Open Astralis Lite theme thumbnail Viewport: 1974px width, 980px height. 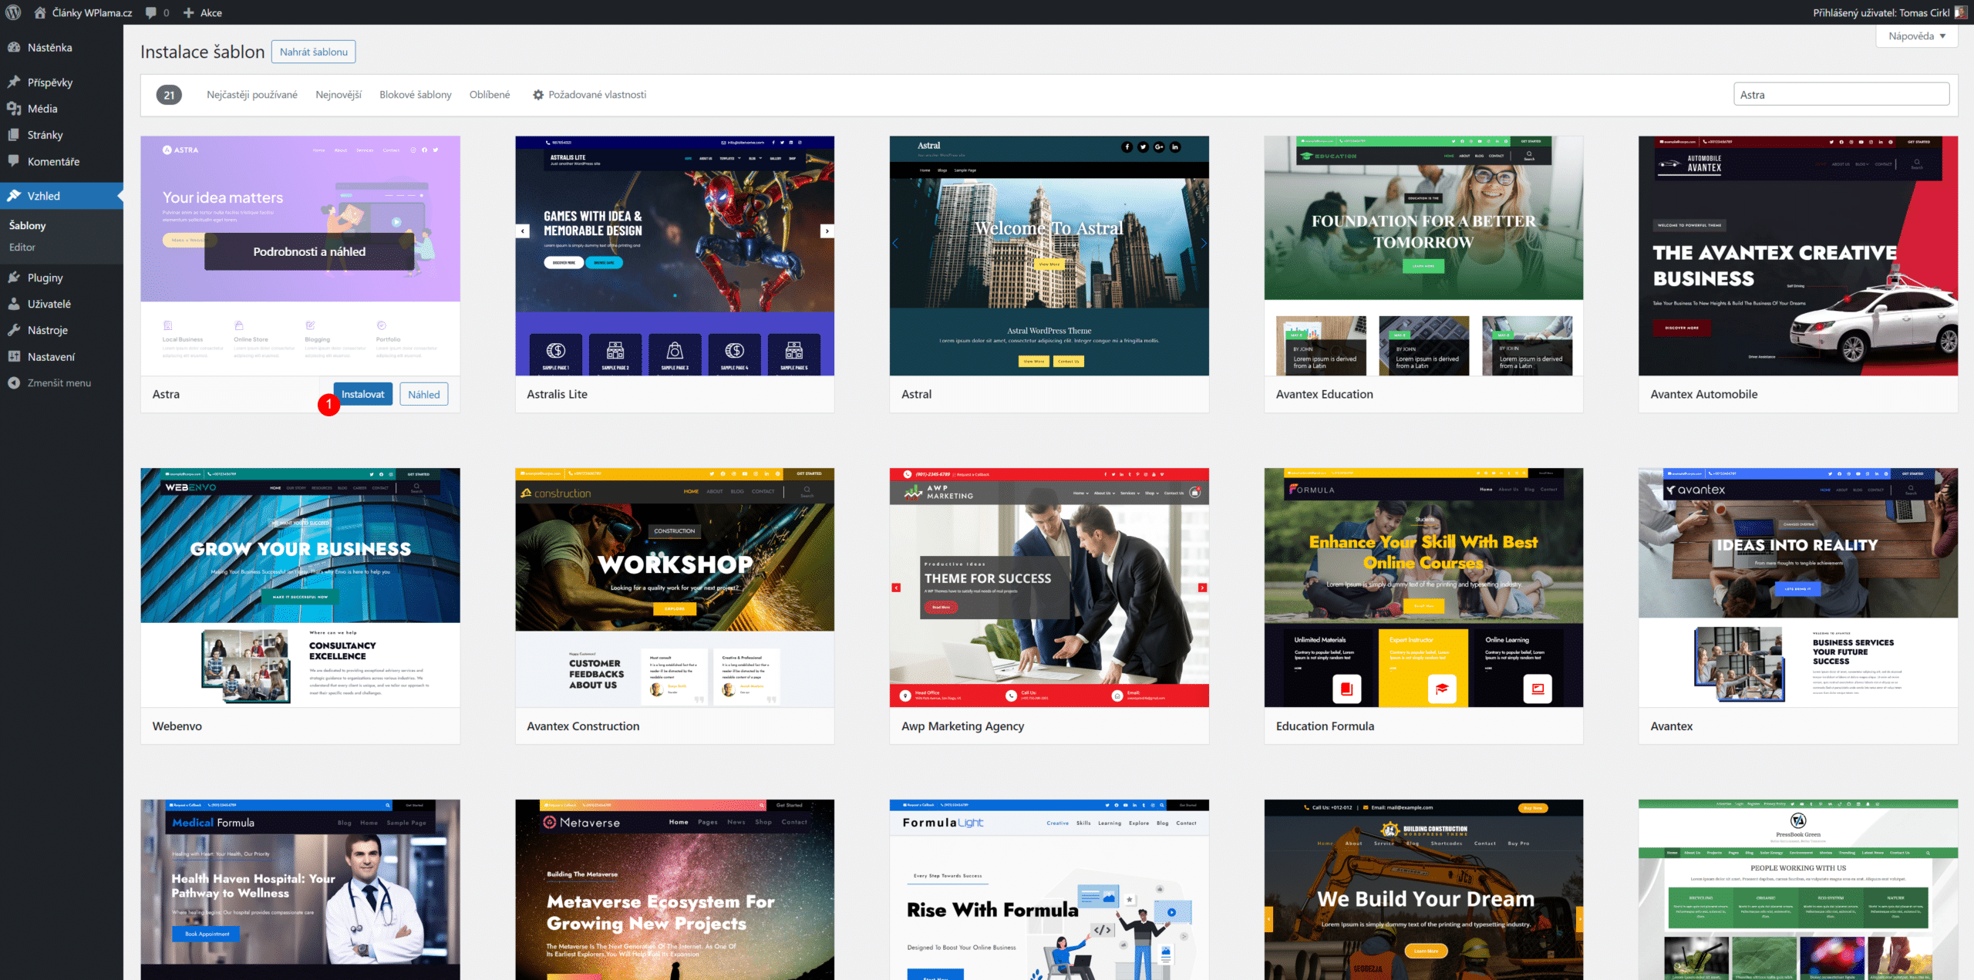tap(675, 256)
